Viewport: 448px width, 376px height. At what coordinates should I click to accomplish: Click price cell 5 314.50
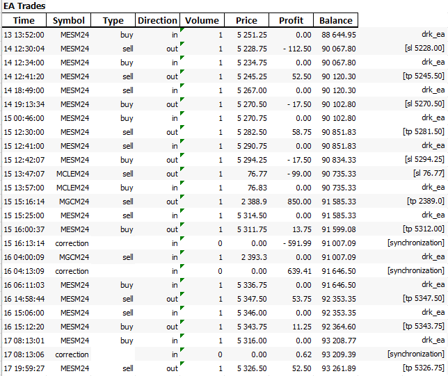tap(252, 215)
